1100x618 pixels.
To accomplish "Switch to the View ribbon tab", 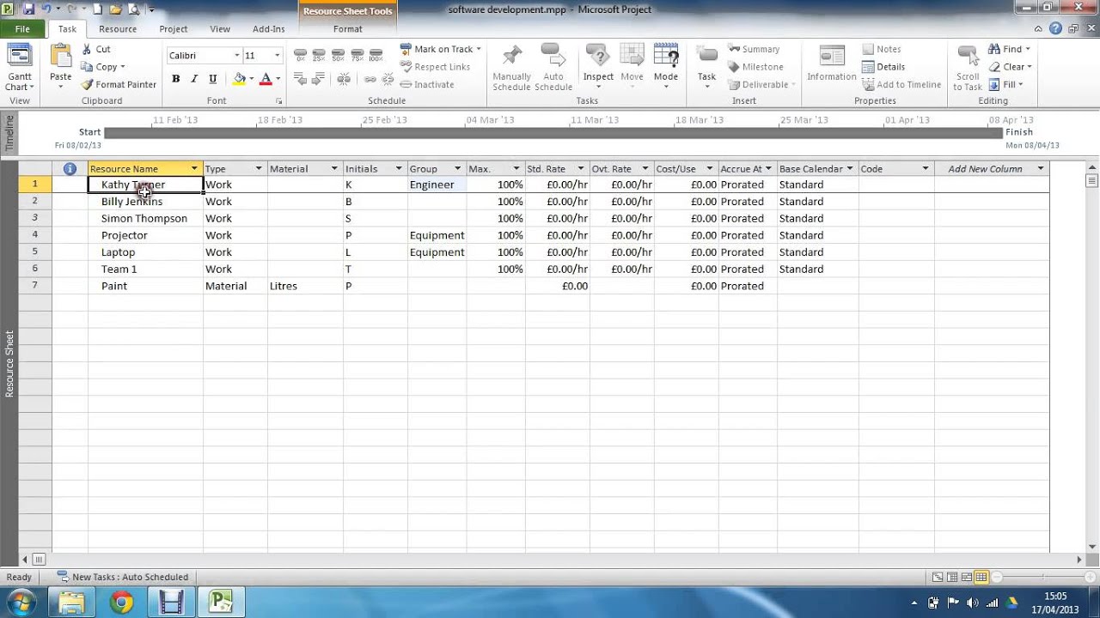I will [x=220, y=29].
